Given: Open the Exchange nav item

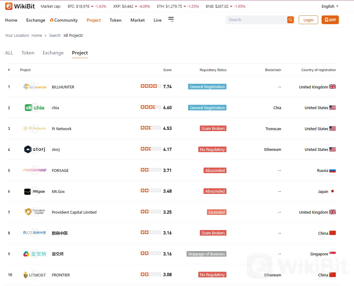Looking at the screenshot, I should (x=36, y=20).
